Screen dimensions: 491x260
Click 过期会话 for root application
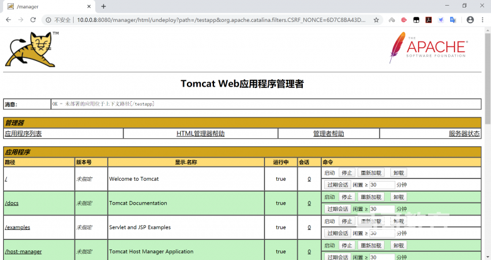[337, 185]
